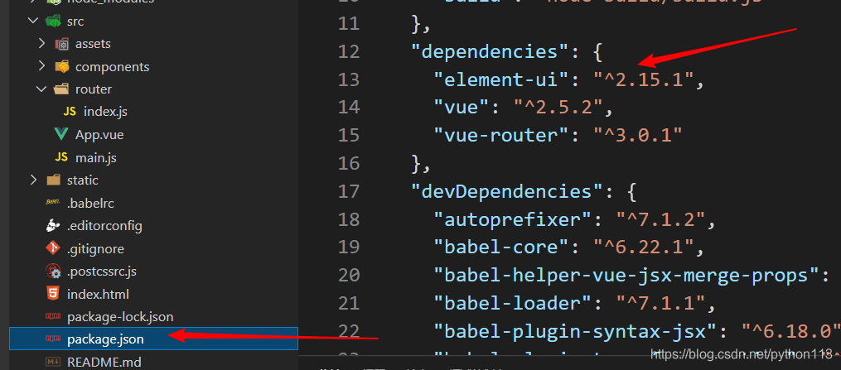Click the components folder icon
841x370 pixels.
pos(61,66)
